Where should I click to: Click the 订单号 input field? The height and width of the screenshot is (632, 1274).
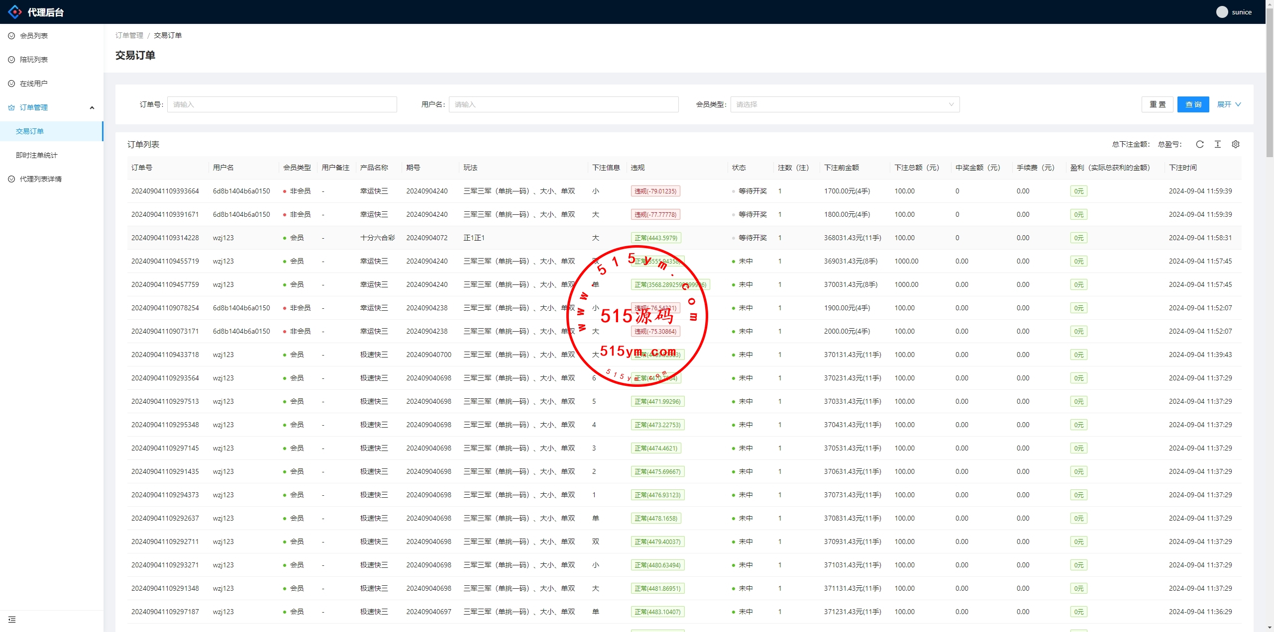tap(282, 104)
